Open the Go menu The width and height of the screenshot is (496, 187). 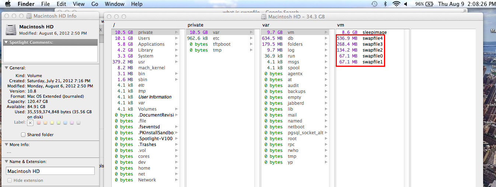pyautogui.click(x=95, y=4)
